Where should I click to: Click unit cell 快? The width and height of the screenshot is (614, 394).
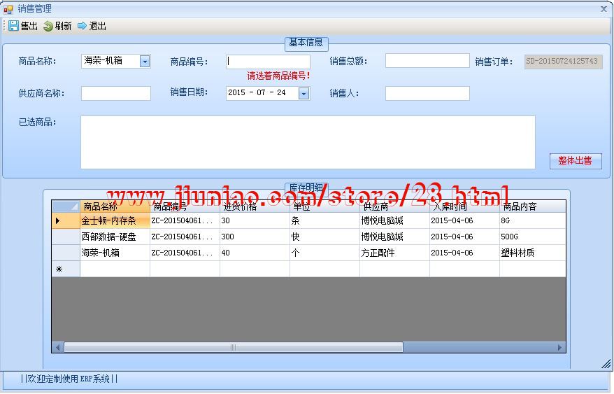324,237
